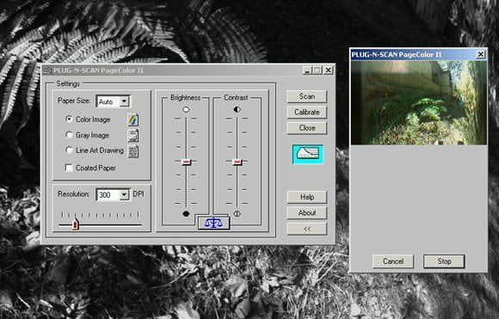
Task: Click the scanned preview image
Action: pos(419,102)
